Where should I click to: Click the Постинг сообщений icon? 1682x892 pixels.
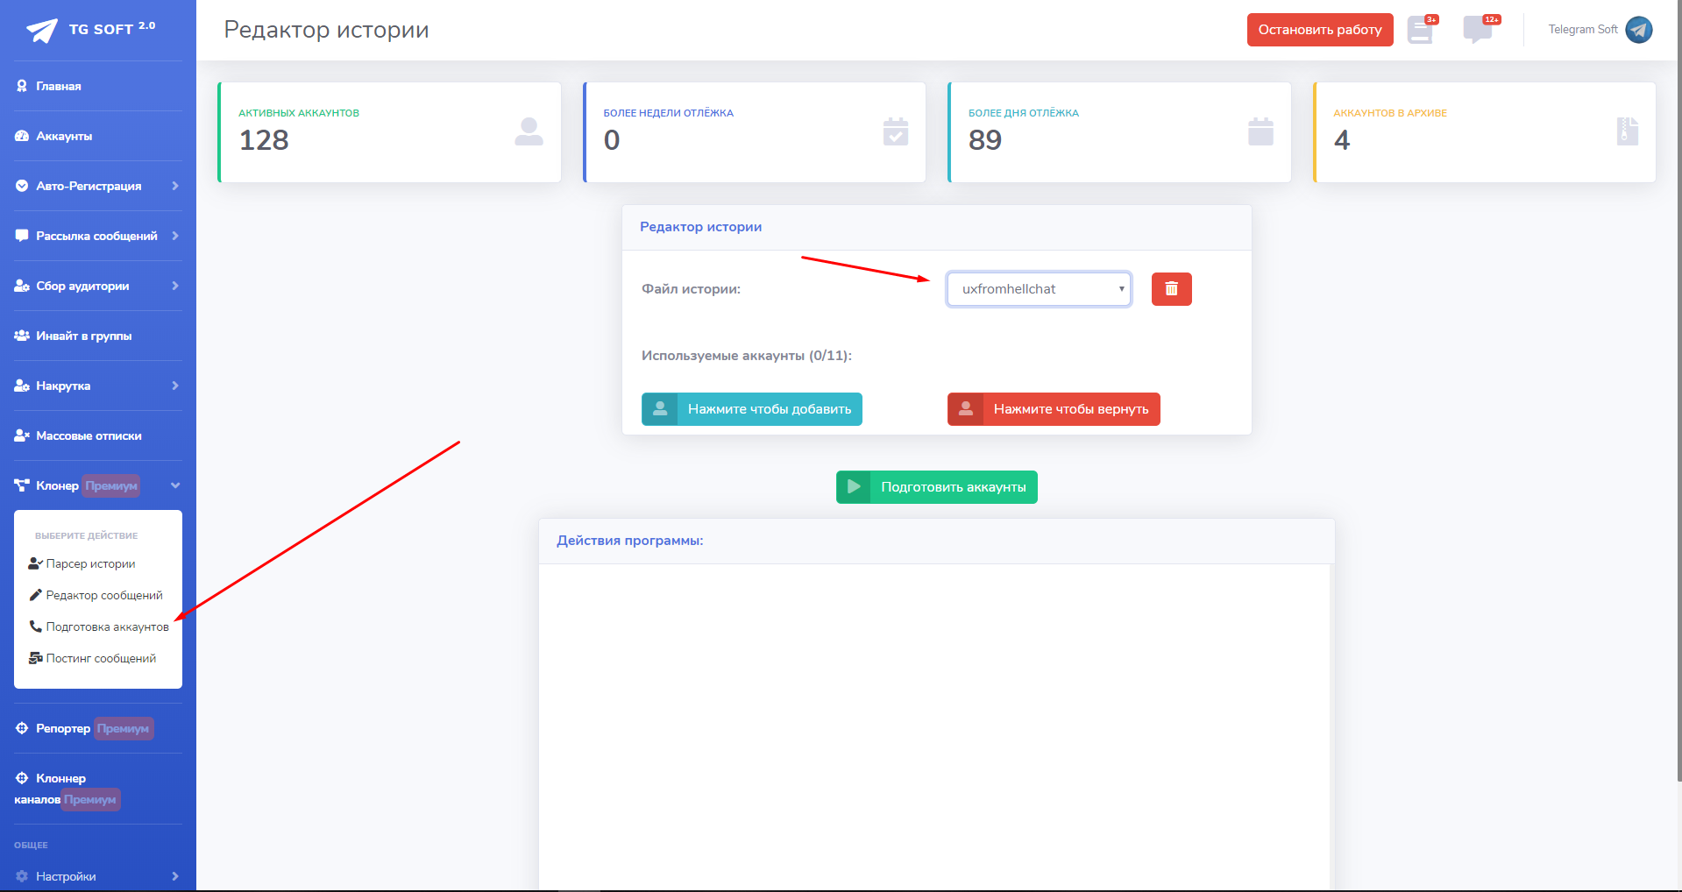pos(35,658)
